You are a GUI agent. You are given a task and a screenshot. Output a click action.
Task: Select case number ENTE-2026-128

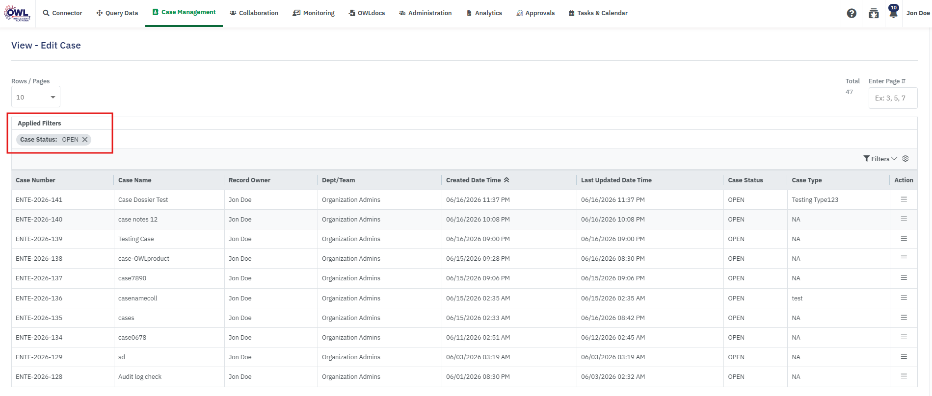39,377
